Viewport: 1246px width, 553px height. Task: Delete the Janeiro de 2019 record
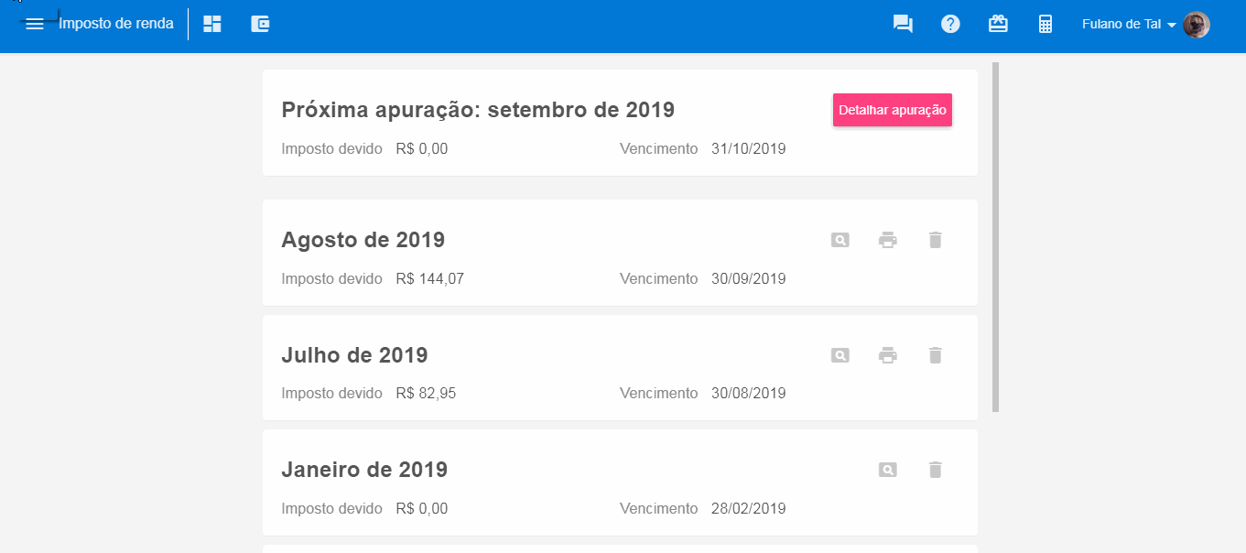coord(935,470)
